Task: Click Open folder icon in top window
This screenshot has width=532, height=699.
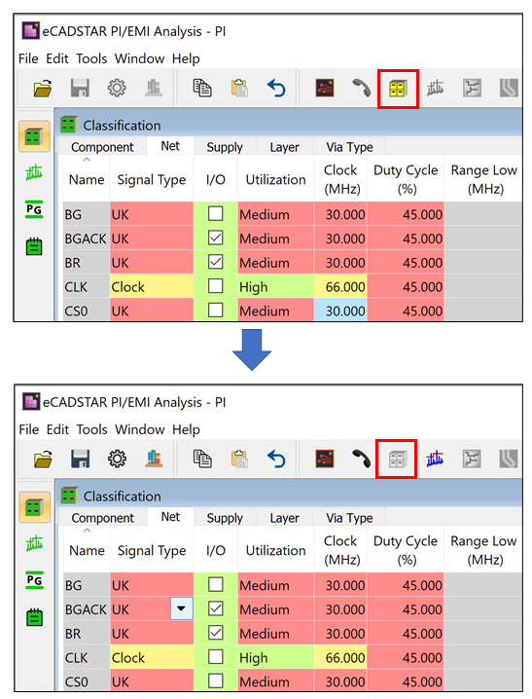Action: pyautogui.click(x=43, y=89)
